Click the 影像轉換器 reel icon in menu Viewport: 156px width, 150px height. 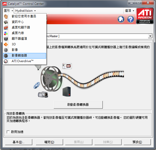(6, 56)
